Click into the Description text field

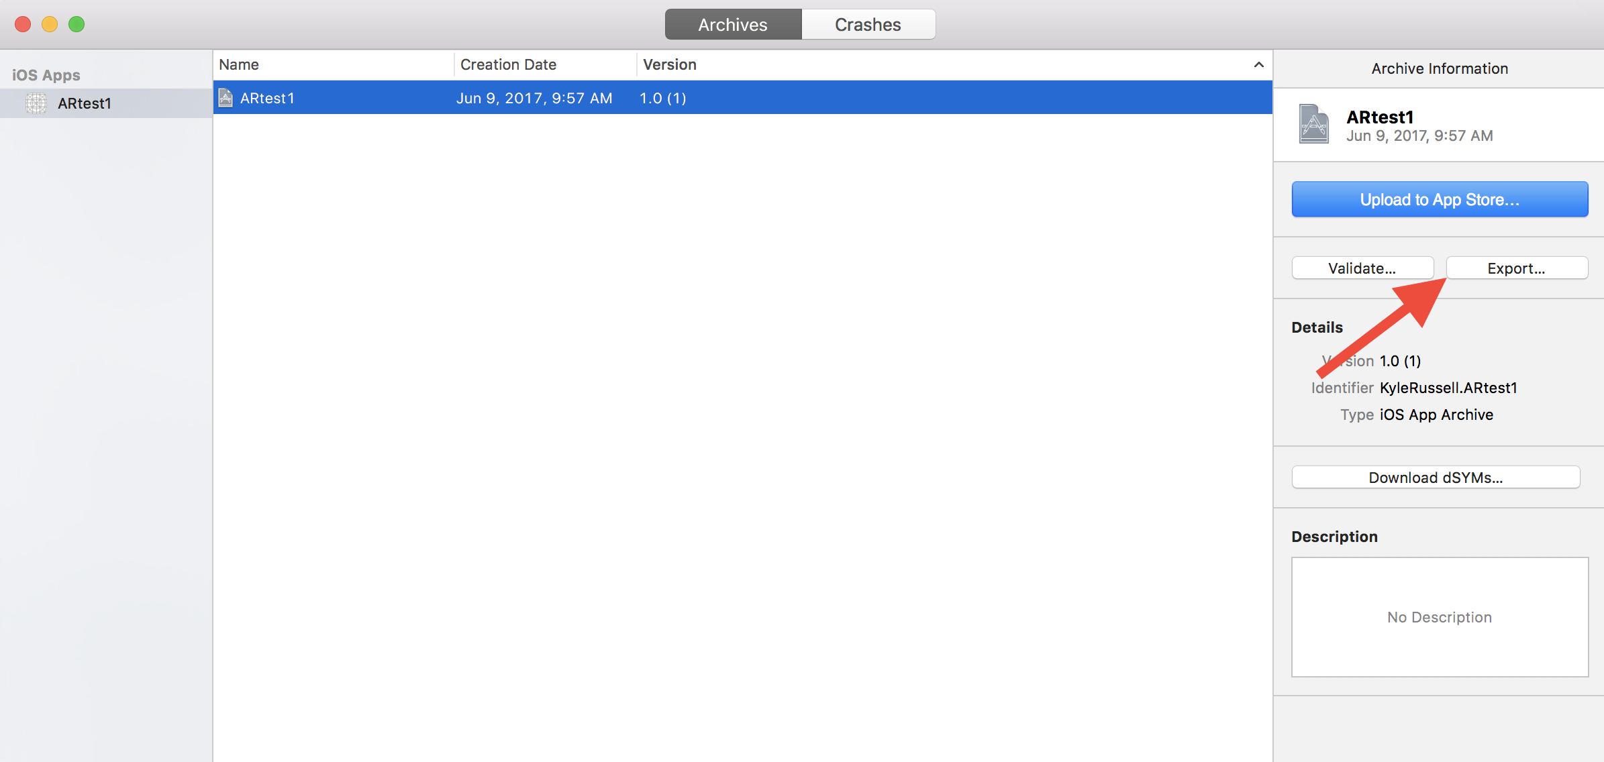click(x=1440, y=617)
